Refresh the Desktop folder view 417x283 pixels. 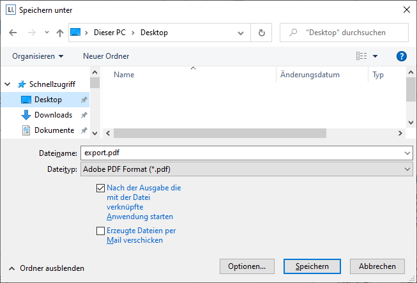(x=261, y=33)
